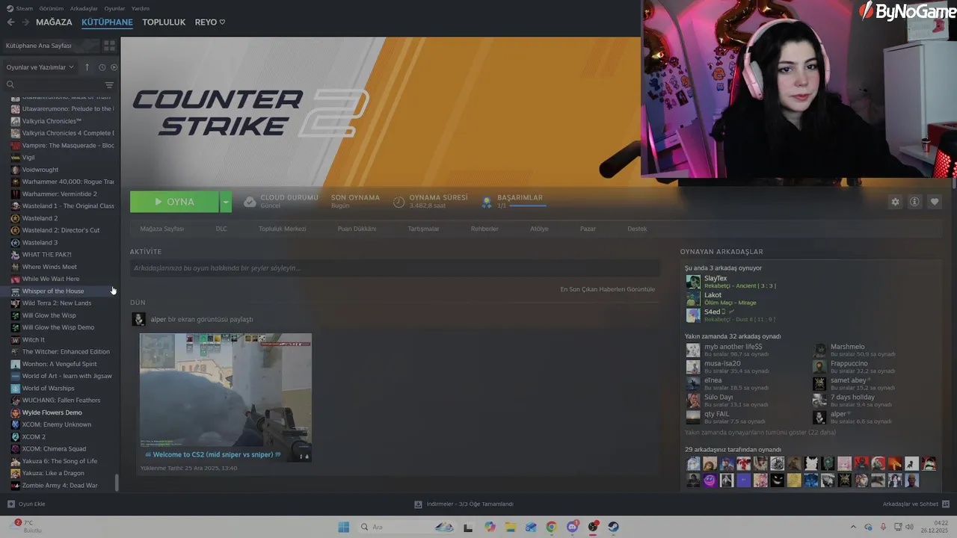
Task: Open play options dropdown arrow
Action: click(x=226, y=202)
